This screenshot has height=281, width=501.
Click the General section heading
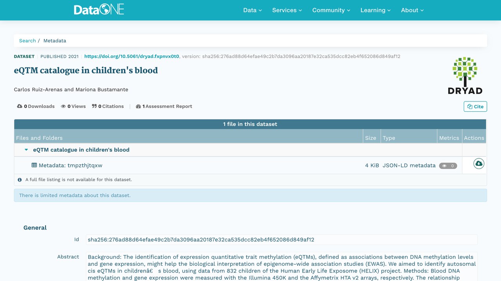(35, 228)
